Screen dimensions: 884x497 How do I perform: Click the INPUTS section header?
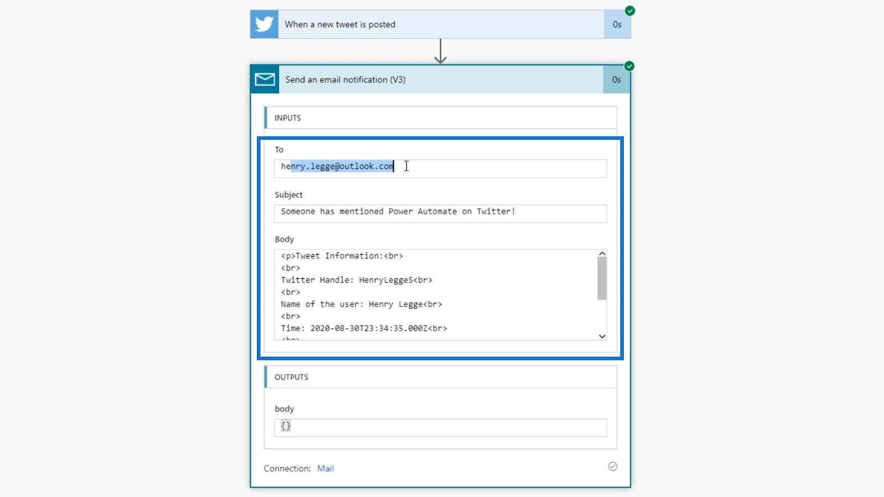[440, 118]
